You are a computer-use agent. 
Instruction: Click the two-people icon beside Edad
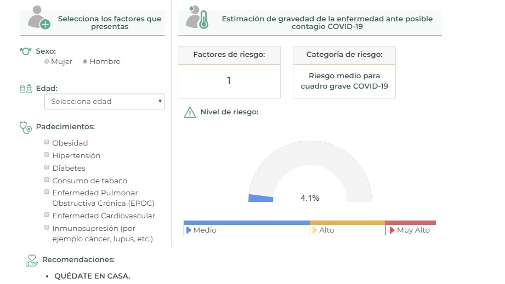pos(26,88)
